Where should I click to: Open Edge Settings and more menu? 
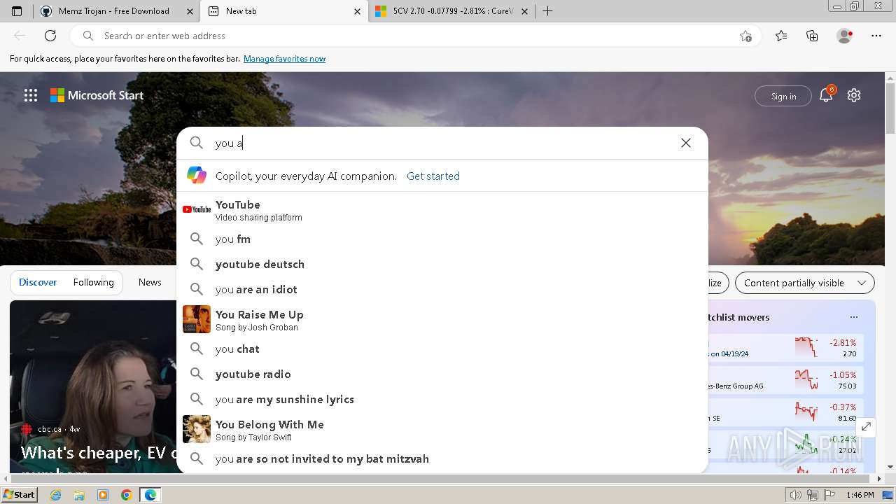876,36
